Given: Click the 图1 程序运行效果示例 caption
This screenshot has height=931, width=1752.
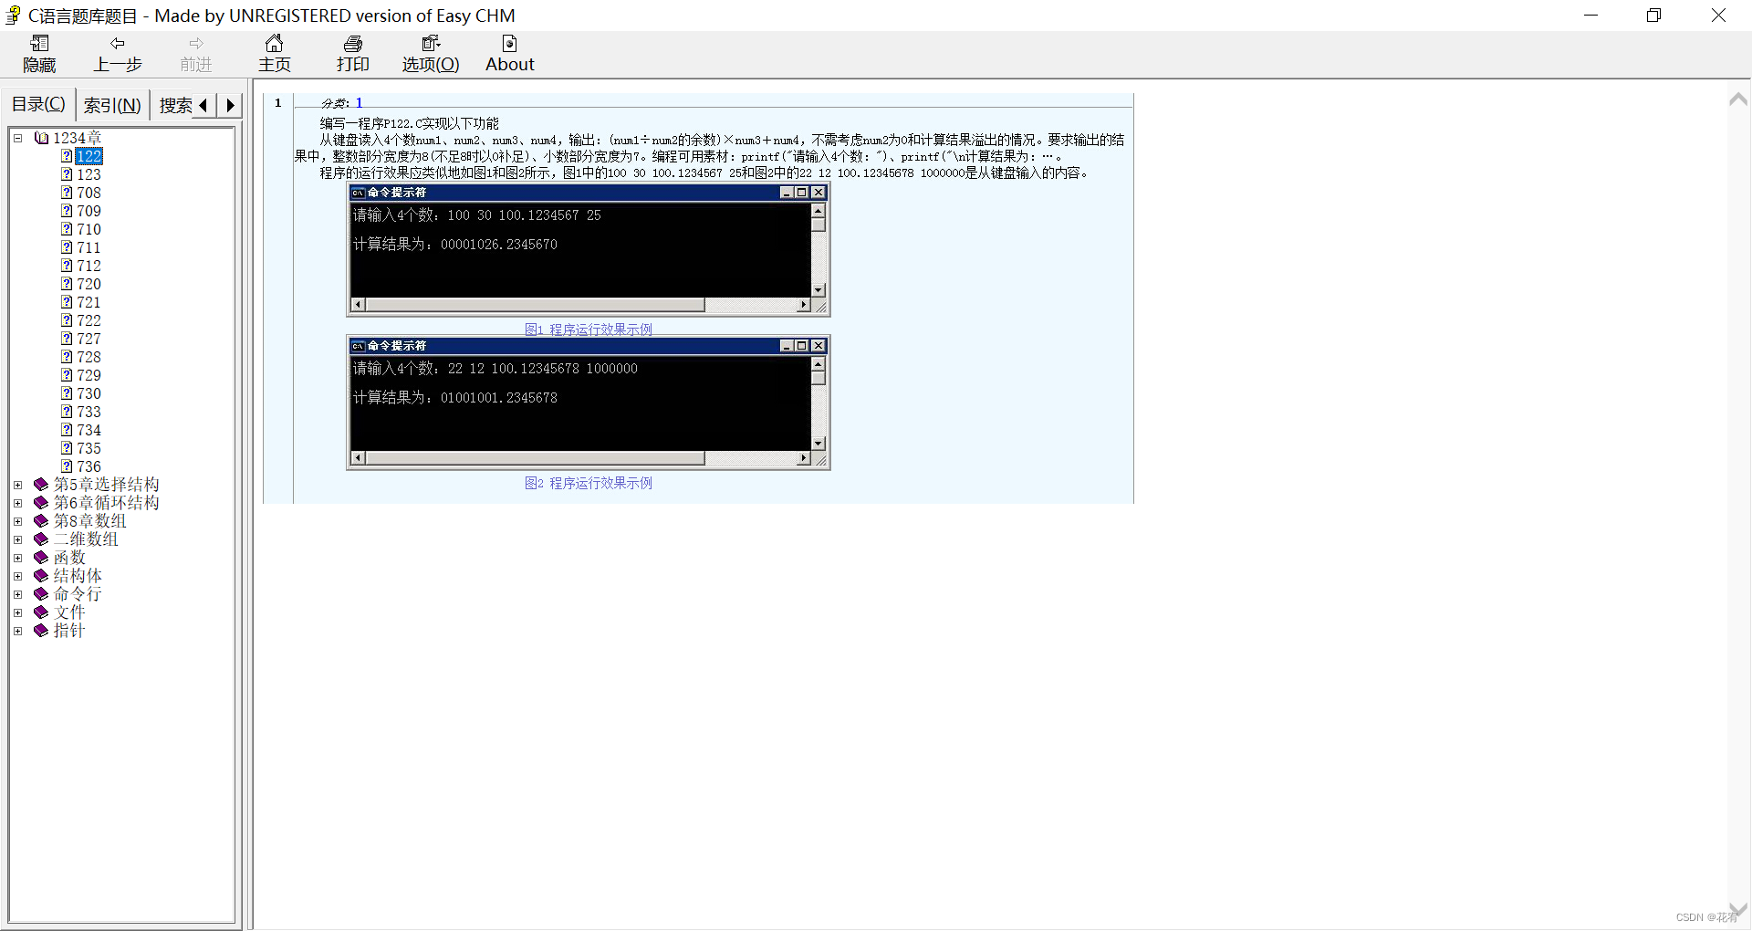Looking at the screenshot, I should tap(589, 330).
